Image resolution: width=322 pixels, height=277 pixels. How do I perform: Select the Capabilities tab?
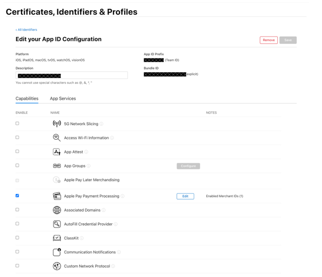(x=27, y=98)
